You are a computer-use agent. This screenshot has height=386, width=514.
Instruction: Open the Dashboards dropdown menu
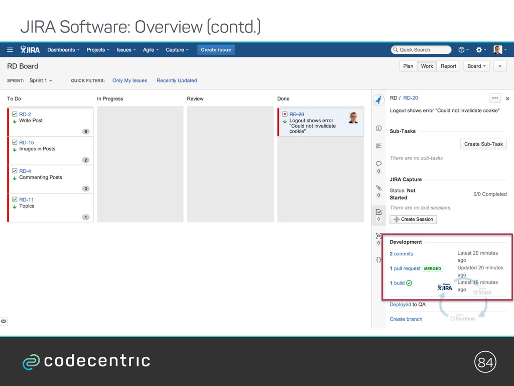pos(63,50)
